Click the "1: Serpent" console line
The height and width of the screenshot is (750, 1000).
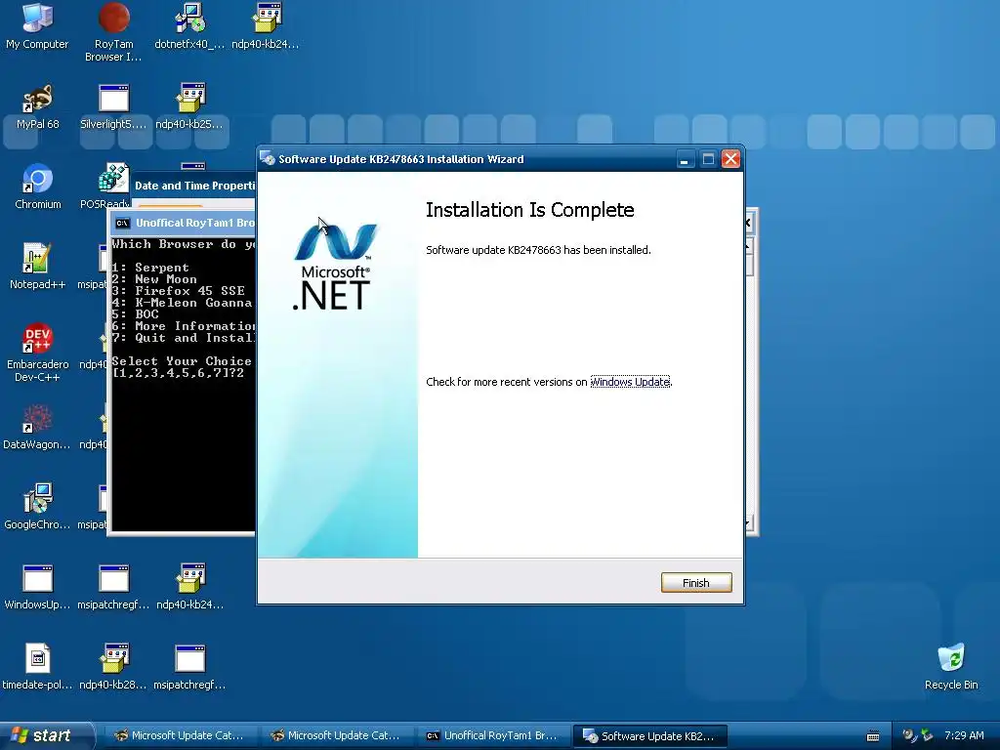(150, 268)
